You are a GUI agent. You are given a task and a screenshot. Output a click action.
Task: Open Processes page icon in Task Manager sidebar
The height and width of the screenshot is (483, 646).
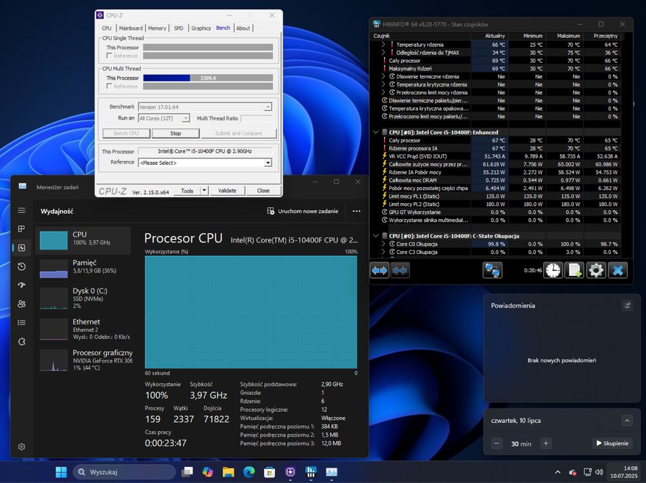coord(21,229)
